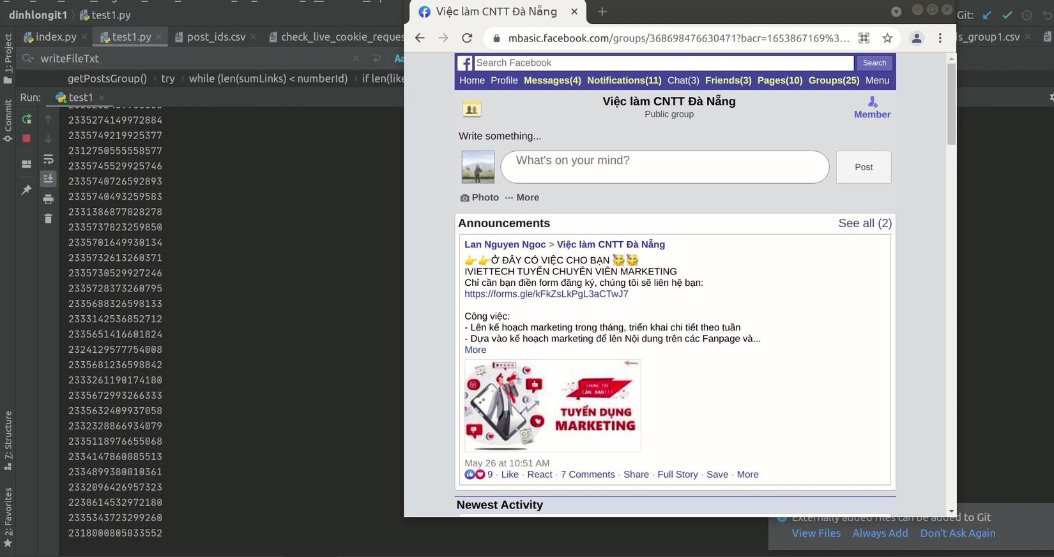Open a new Chrome tab
This screenshot has width=1054, height=557.
(x=602, y=11)
